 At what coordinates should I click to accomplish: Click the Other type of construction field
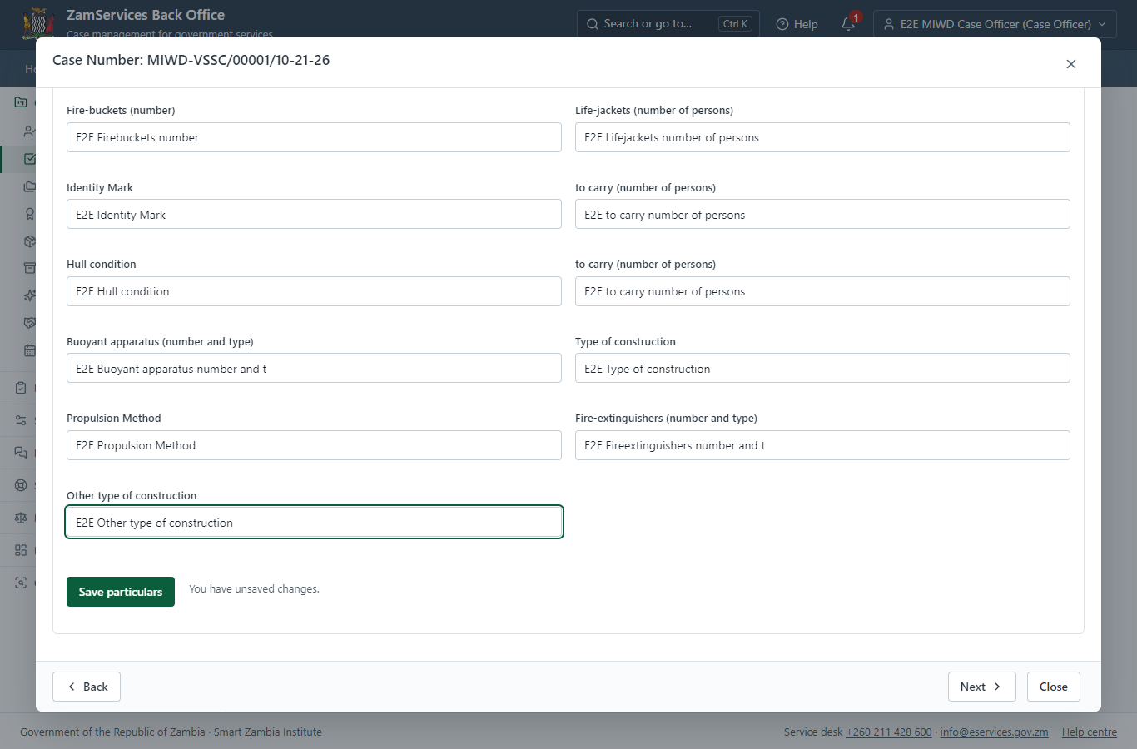(314, 523)
